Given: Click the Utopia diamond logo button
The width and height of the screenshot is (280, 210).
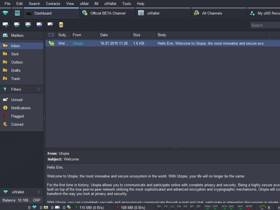Looking at the screenshot, I should [x=6, y=13].
